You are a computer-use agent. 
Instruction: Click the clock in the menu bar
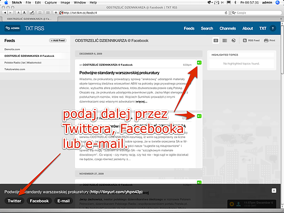[x=249, y=2]
